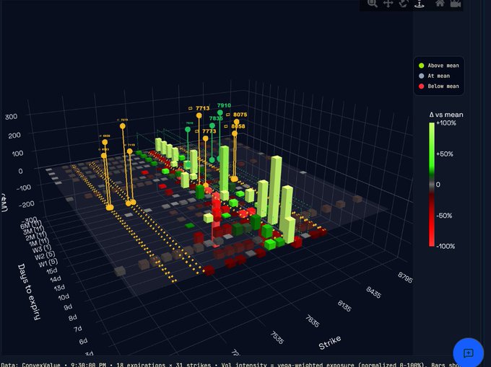Toggle the Above mean legend series

(x=439, y=66)
